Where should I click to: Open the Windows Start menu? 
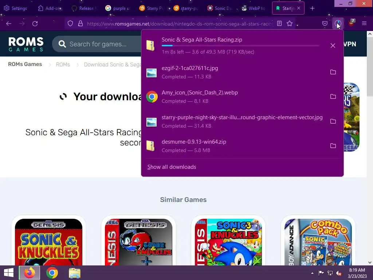coord(9,273)
